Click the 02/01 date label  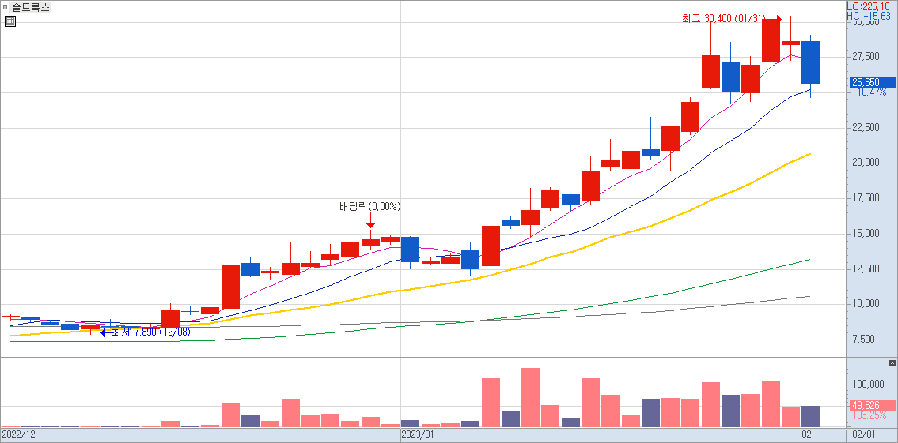pos(863,435)
